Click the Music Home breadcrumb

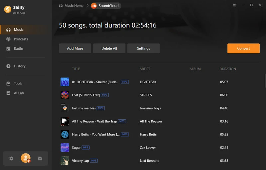click(74, 6)
